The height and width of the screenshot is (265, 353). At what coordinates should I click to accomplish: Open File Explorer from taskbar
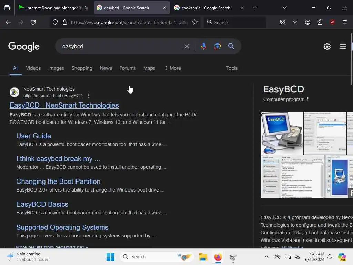pyautogui.click(x=203, y=257)
